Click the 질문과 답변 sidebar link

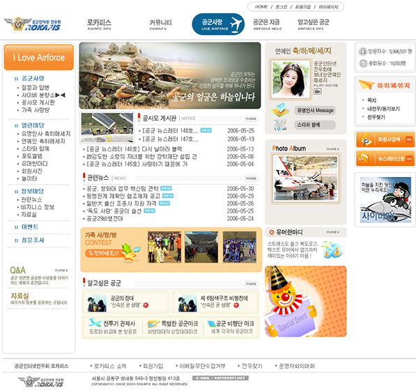36,88
